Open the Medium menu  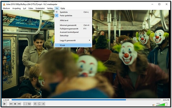tap(6, 8)
